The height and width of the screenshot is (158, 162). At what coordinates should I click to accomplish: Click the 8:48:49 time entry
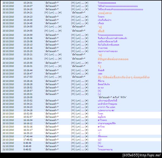click(27, 146)
